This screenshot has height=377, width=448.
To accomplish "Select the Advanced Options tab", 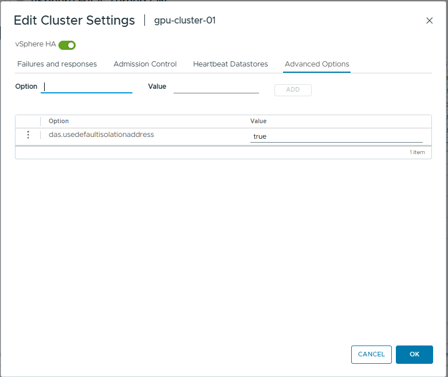I will coord(317,64).
